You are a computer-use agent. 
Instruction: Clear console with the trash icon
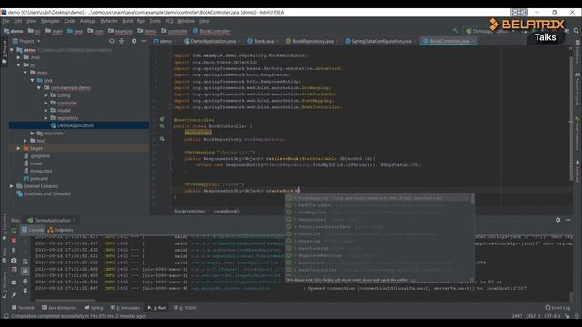pyautogui.click(x=25, y=291)
